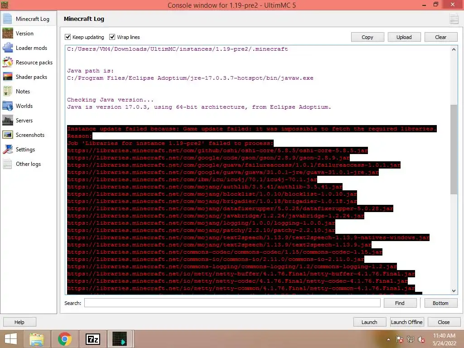Open the Version grass block icon

pyautogui.click(x=8, y=33)
